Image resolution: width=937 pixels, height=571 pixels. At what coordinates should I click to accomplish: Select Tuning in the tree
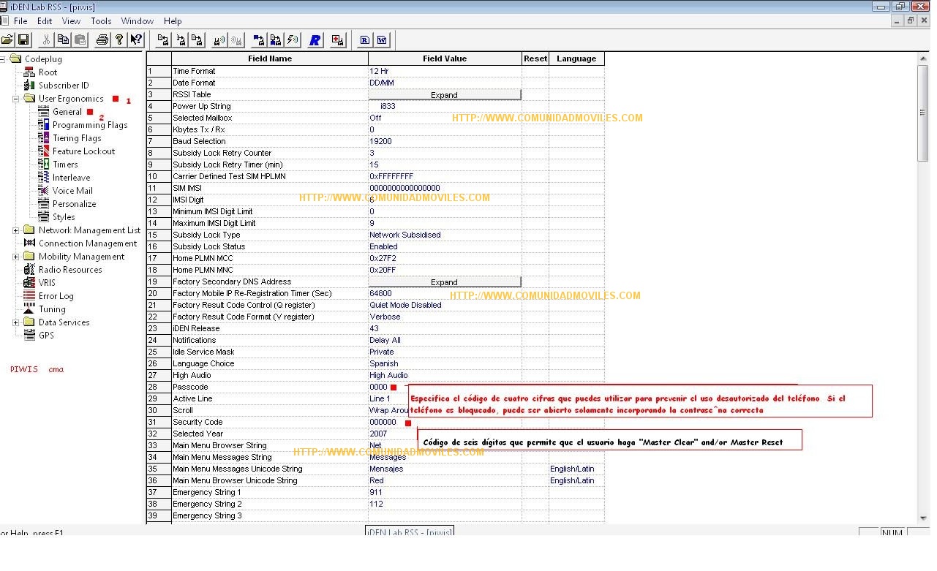52,309
